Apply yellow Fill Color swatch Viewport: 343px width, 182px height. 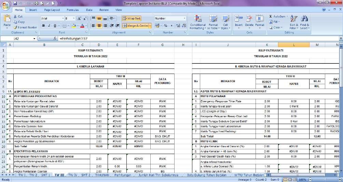[74, 26]
